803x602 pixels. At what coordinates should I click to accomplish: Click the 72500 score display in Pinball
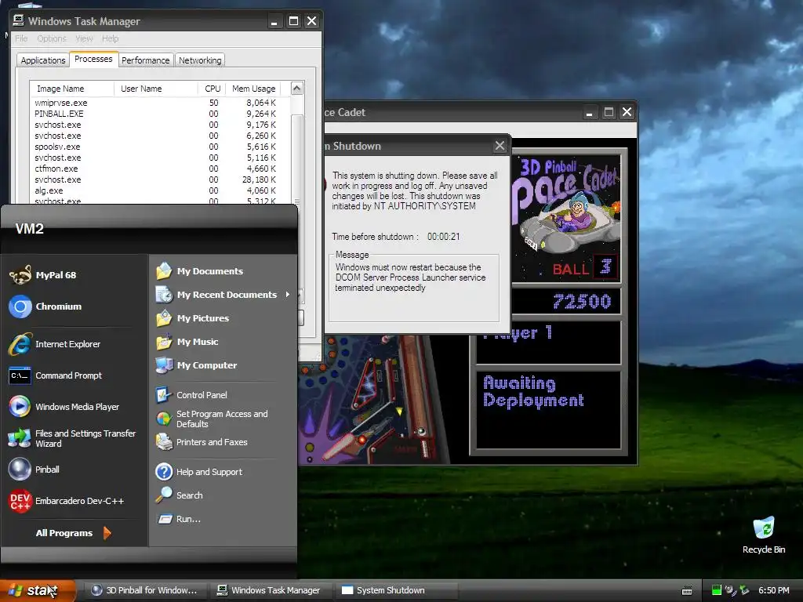pos(566,302)
